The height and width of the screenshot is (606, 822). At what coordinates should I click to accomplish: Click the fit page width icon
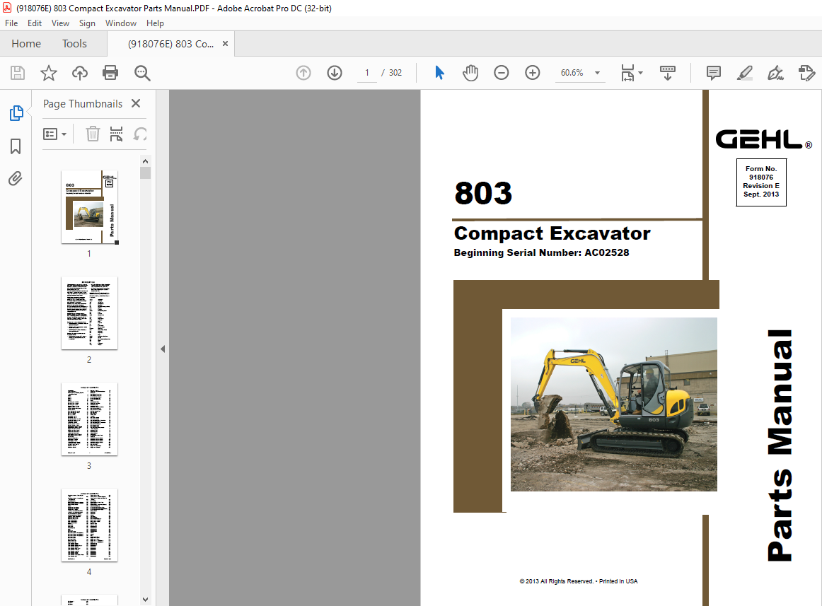(x=627, y=73)
